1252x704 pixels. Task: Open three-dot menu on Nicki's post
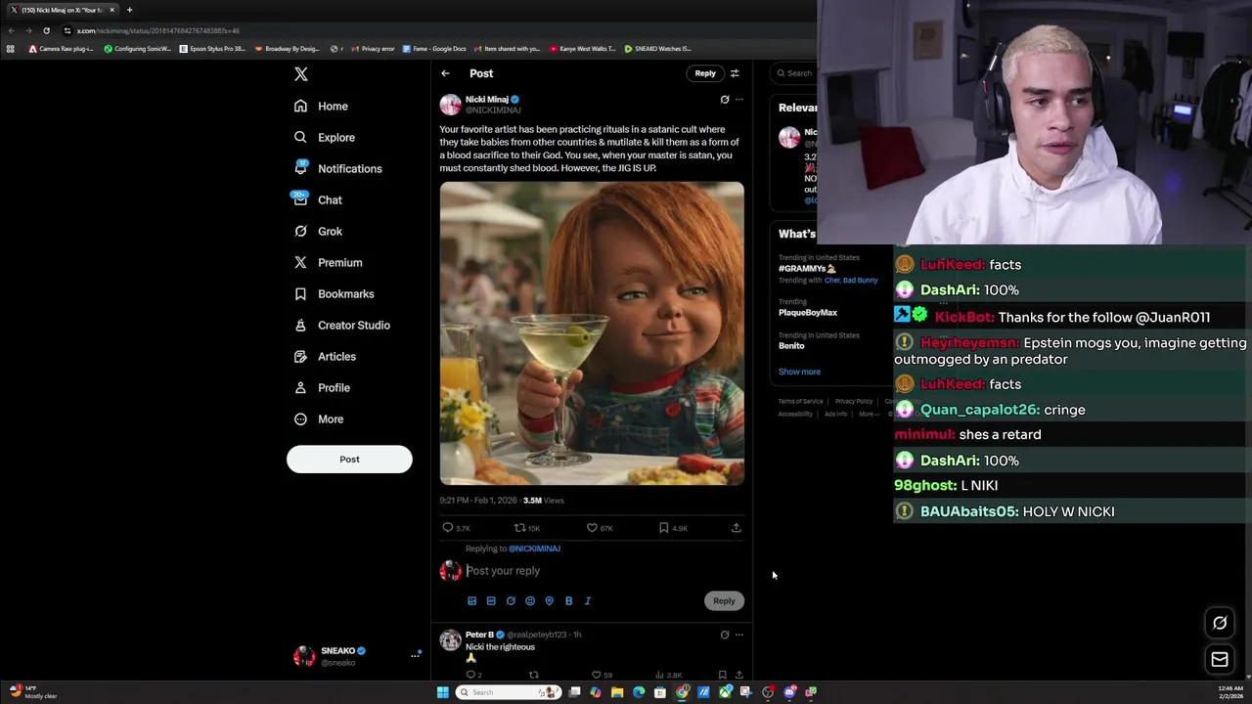click(738, 100)
